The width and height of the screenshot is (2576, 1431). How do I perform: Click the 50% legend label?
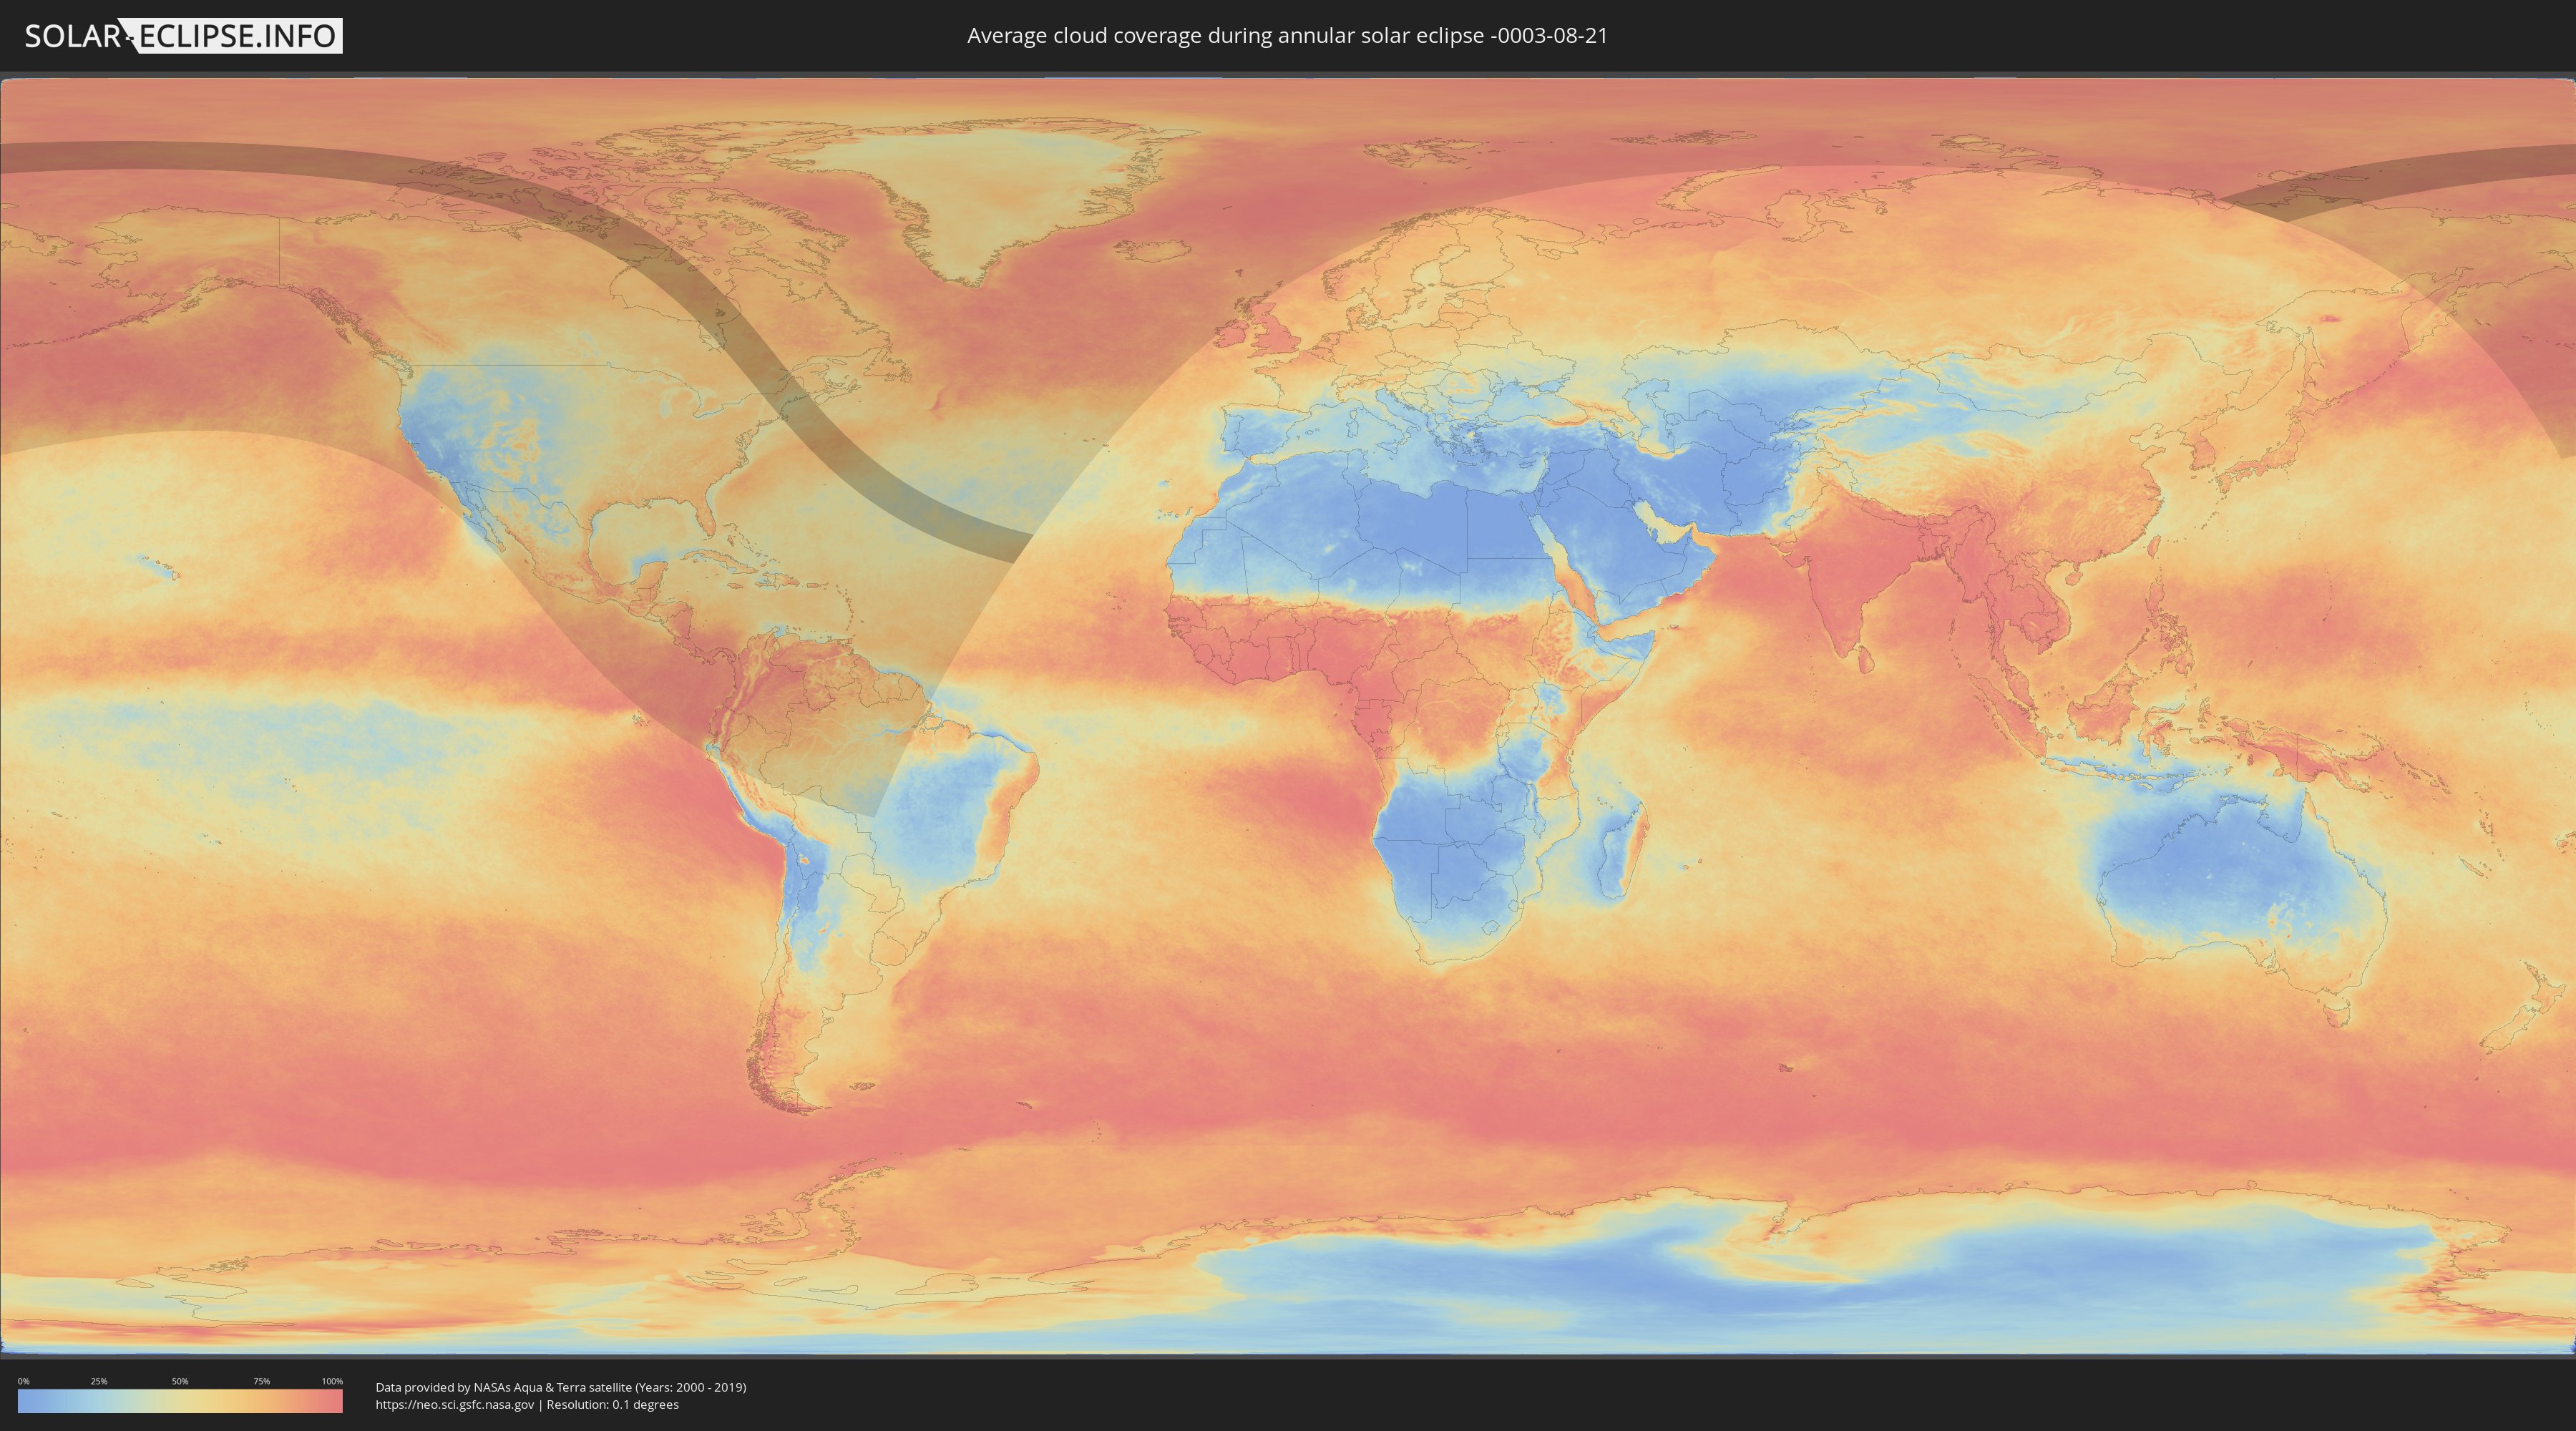tap(180, 1381)
